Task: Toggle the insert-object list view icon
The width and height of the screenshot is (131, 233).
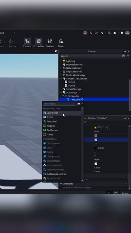Action: [79, 104]
